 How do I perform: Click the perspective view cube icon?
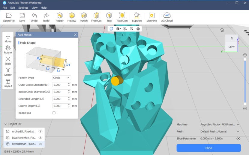click(x=111, y=29)
